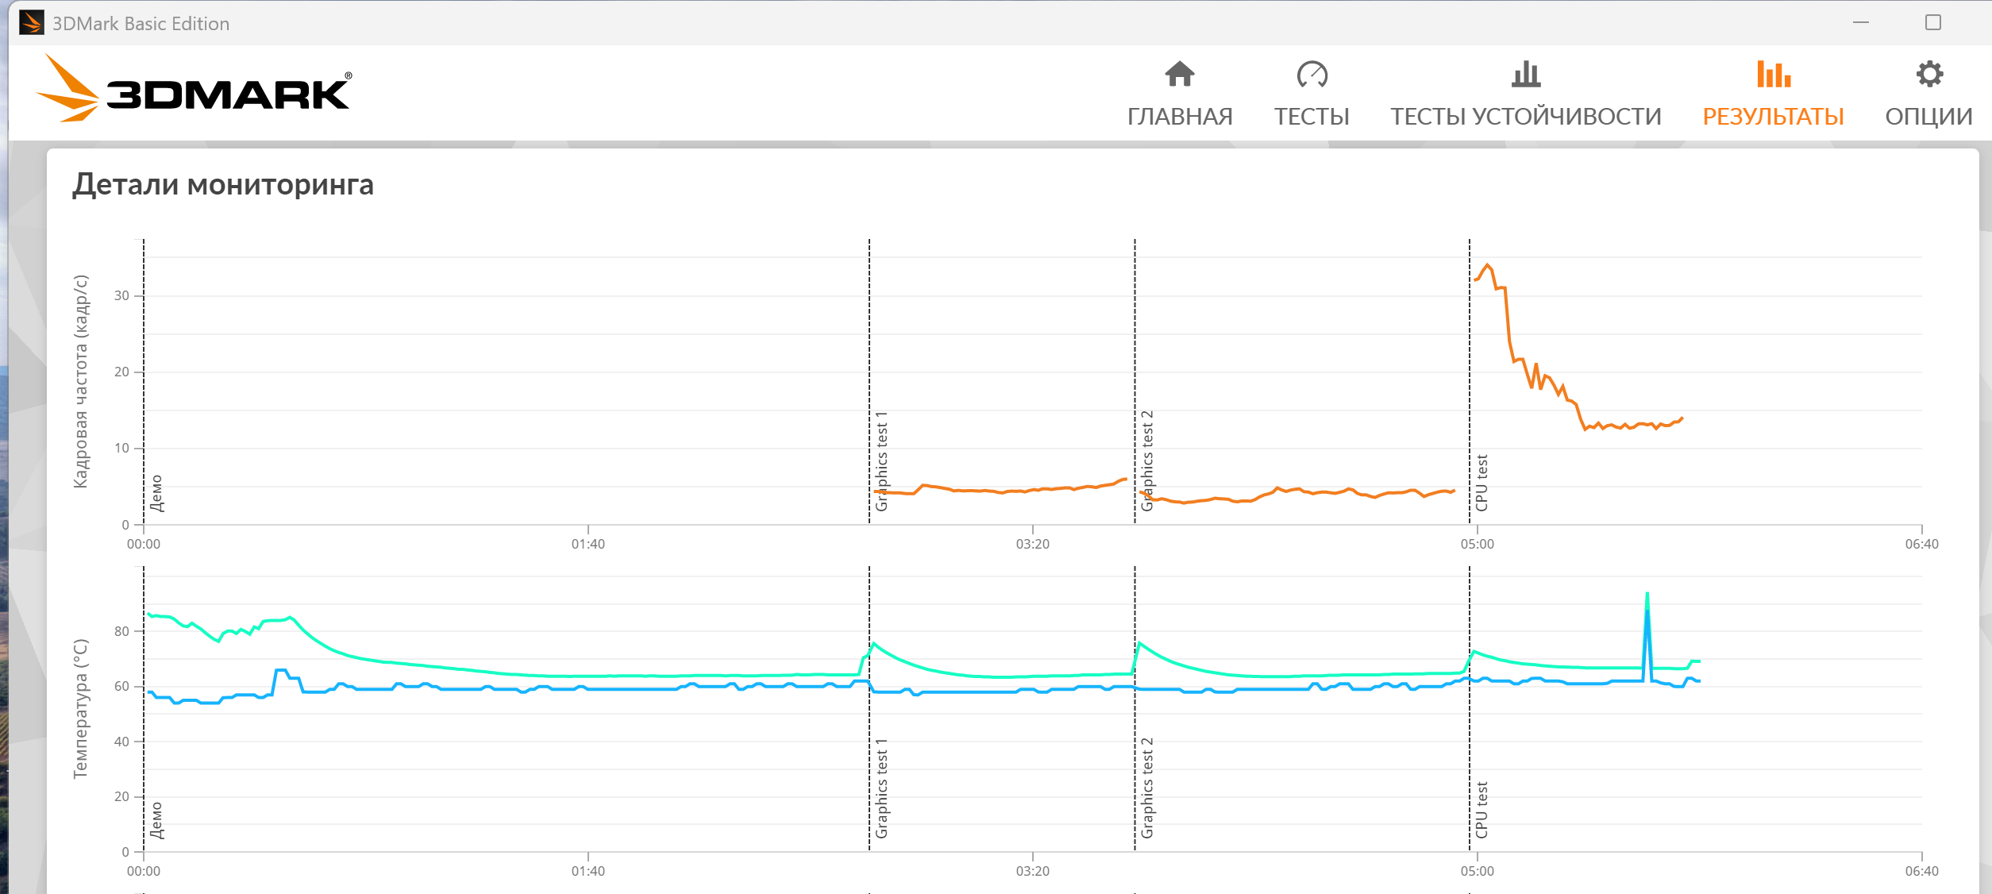1992x894 pixels.
Task: Click the temperature spike peak during CPU test
Action: pyautogui.click(x=1647, y=594)
